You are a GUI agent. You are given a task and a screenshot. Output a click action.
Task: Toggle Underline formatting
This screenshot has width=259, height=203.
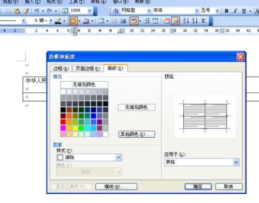[244, 11]
